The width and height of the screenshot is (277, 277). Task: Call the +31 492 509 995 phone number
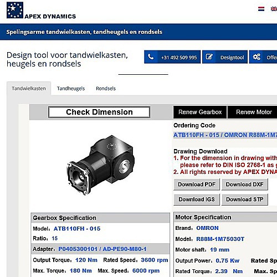point(179,58)
